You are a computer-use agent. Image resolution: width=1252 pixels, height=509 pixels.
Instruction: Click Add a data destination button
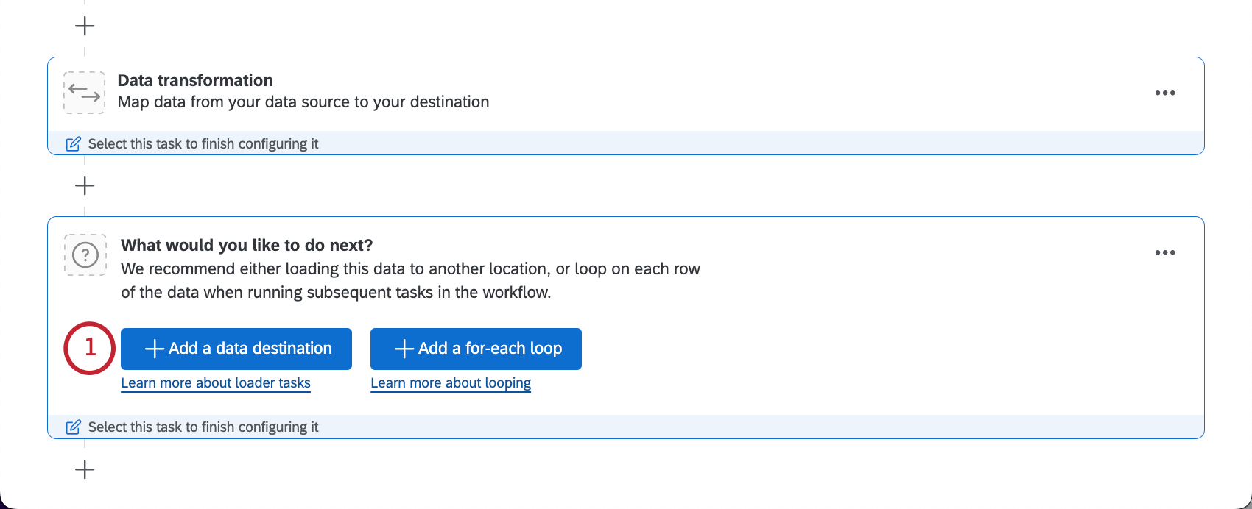(x=236, y=349)
